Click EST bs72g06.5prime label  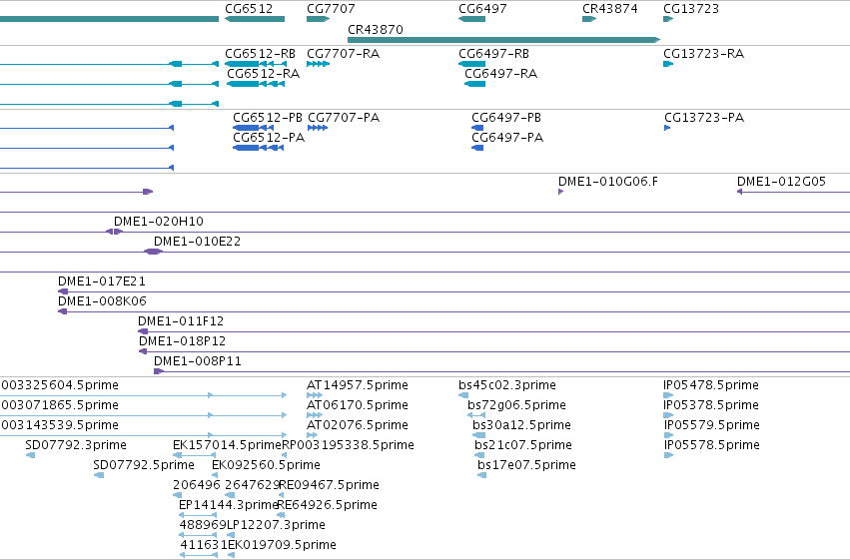(516, 405)
